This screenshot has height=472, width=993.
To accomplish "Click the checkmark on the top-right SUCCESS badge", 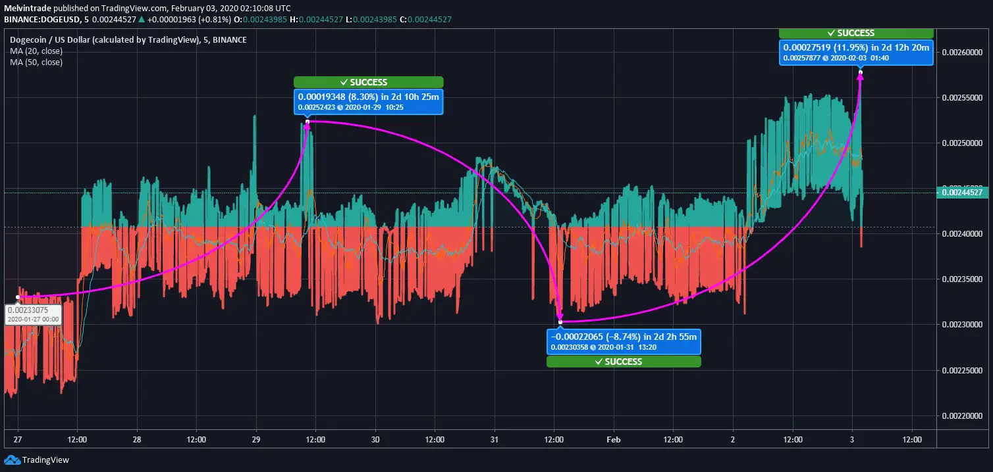I will tap(831, 33).
